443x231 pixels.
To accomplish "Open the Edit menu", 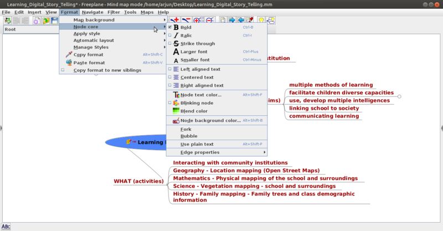I will tap(19, 12).
